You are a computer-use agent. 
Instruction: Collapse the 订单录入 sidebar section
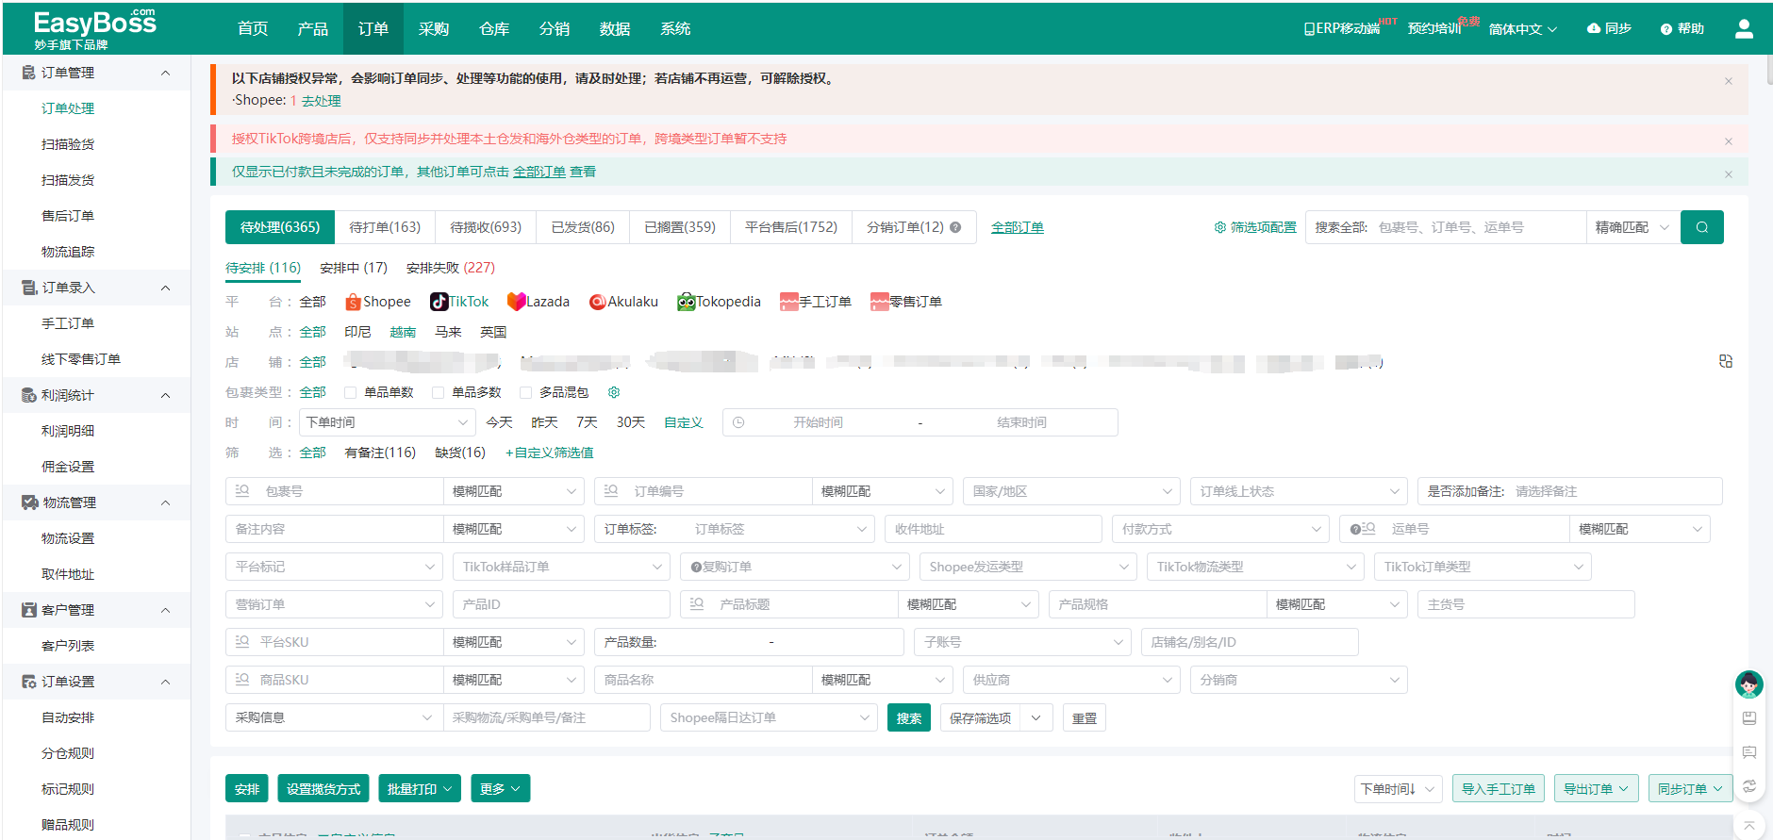166,288
